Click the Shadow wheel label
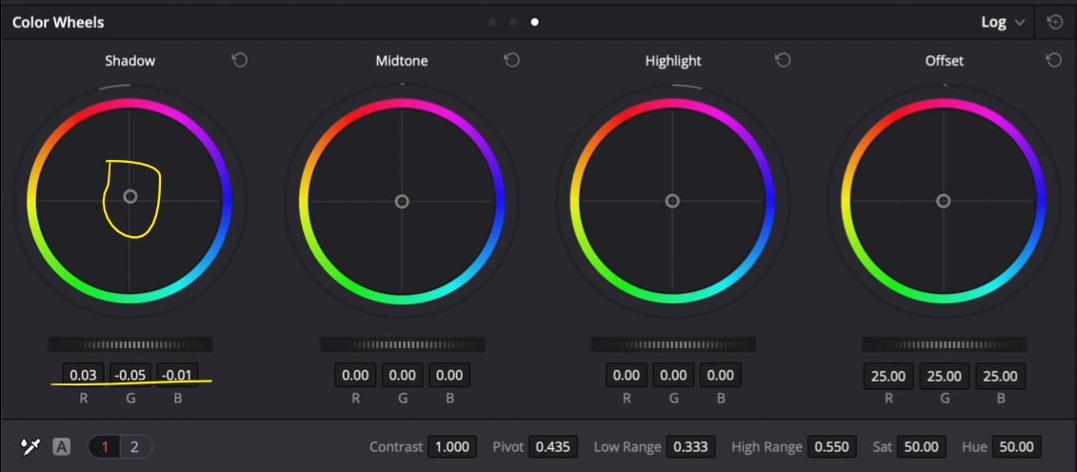Viewport: 1077px width, 472px height. point(130,60)
